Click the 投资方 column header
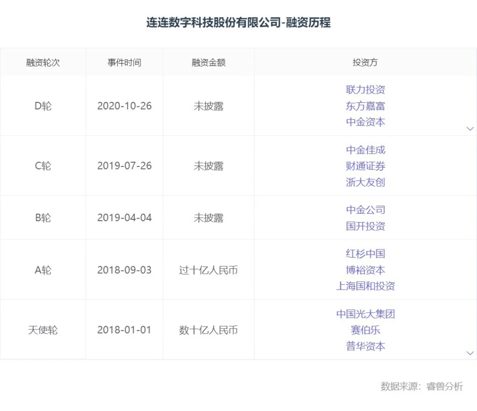477x411 pixels. [365, 63]
